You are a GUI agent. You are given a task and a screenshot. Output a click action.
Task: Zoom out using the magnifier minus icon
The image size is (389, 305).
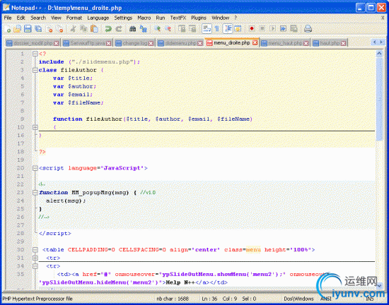168,29
